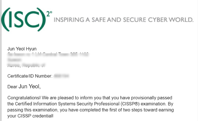Viewport: 198px width, 121px height.
Task: Click the 'INSPIRING A SAFE AND SECURE CYBER WORLD' tagline
Action: coord(124,20)
